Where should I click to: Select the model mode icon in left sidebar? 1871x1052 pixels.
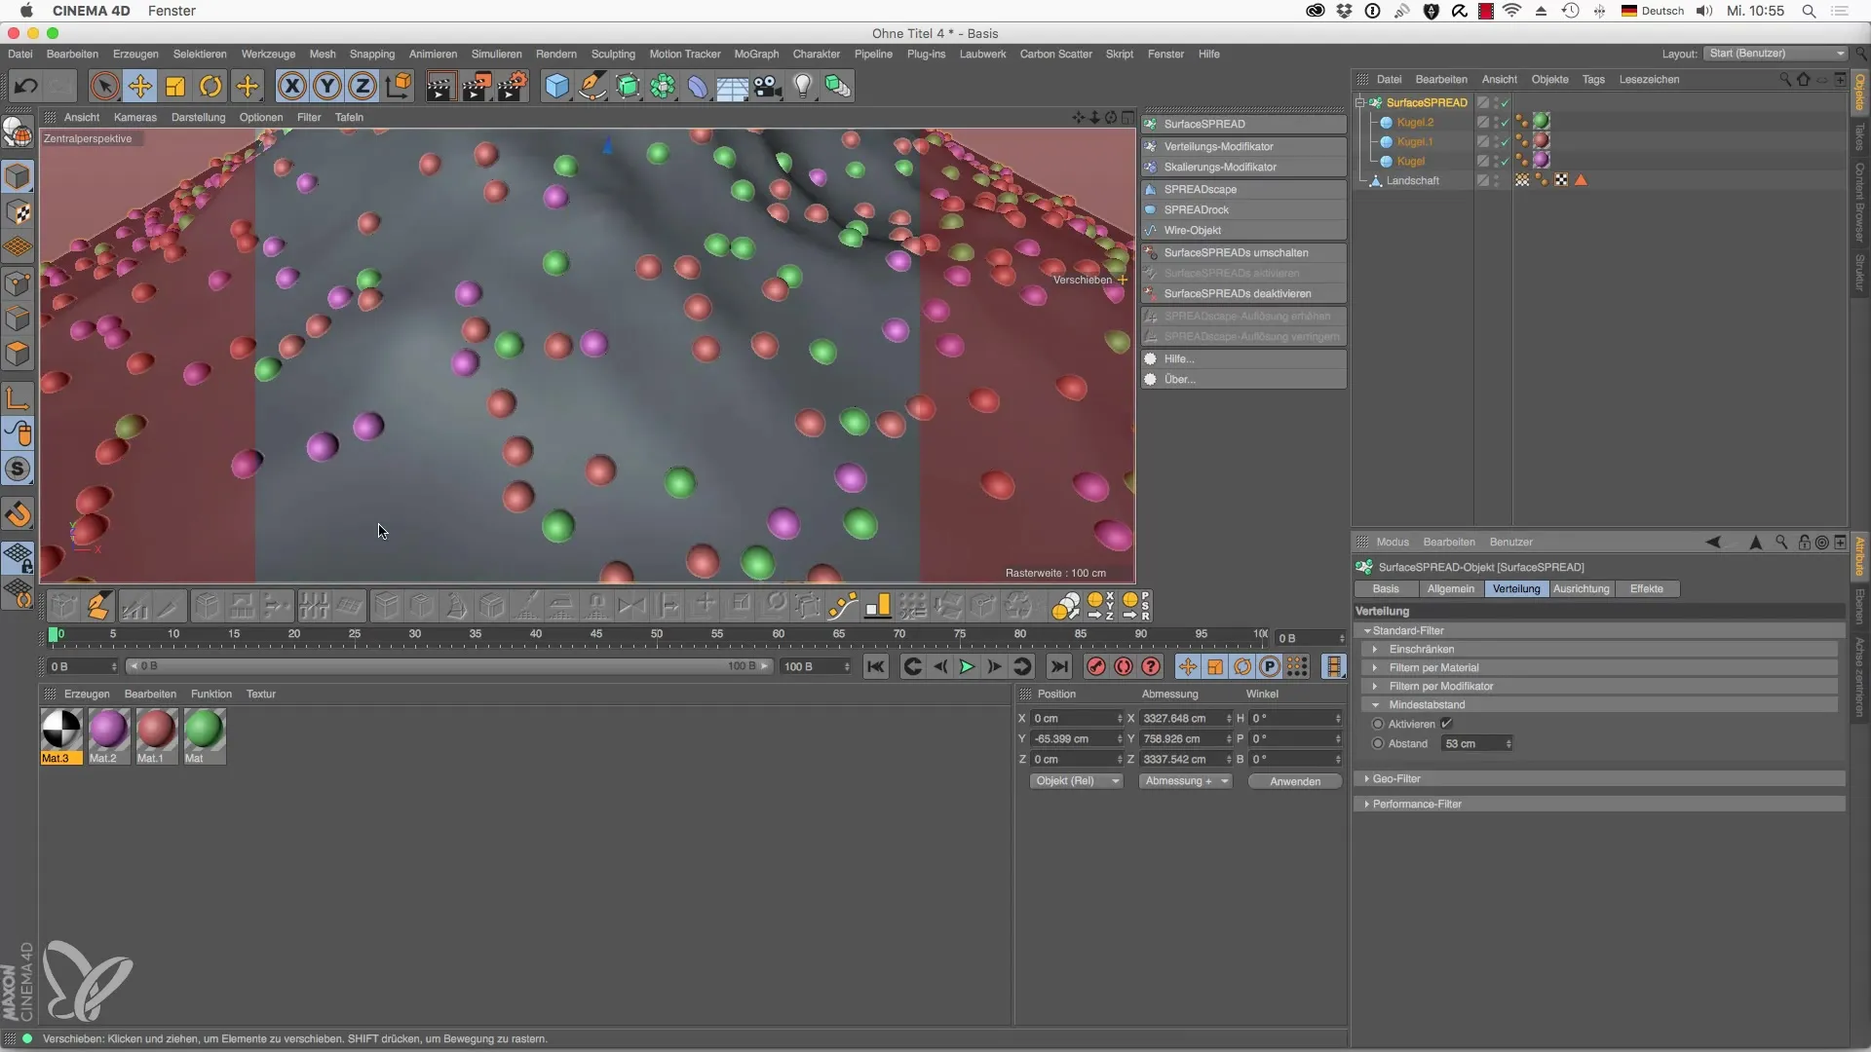(18, 176)
